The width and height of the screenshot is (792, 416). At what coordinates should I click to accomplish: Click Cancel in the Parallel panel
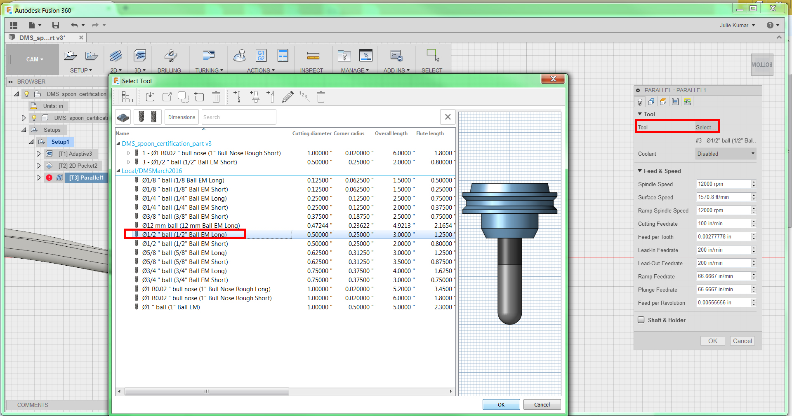pos(742,341)
